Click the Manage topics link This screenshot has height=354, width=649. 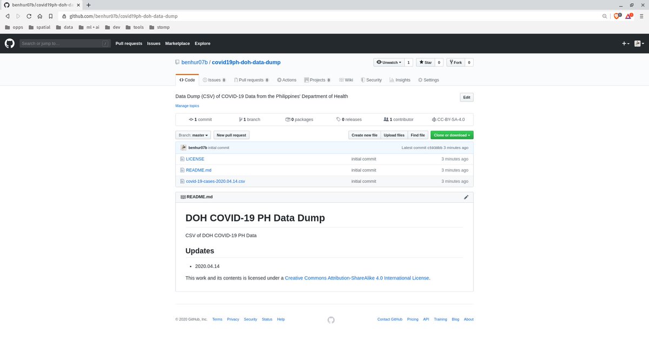click(187, 106)
